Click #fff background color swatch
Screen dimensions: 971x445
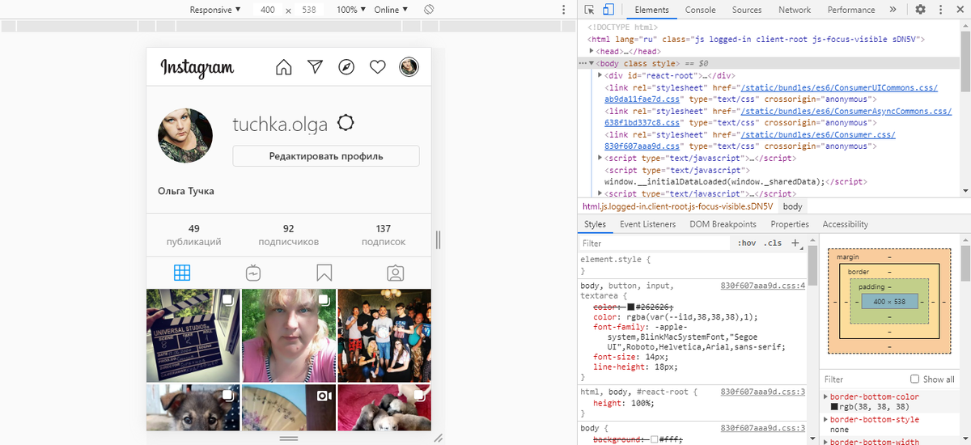(x=655, y=439)
